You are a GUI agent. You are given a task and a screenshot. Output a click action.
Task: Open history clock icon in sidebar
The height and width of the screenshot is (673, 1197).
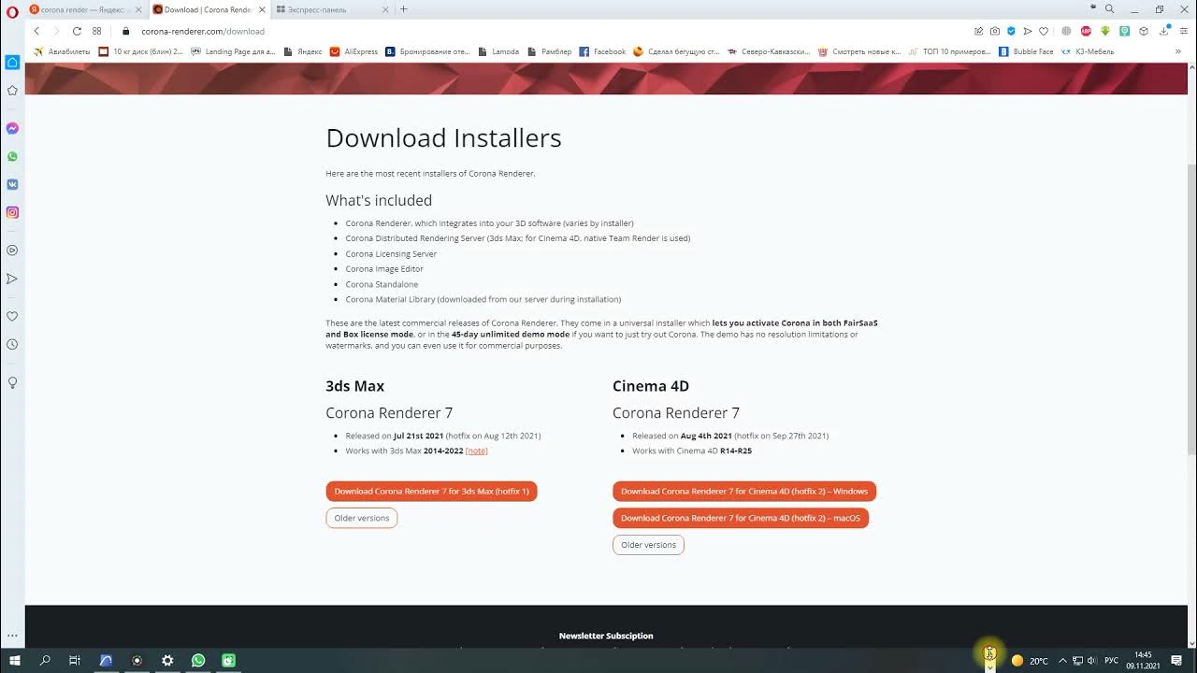point(12,344)
